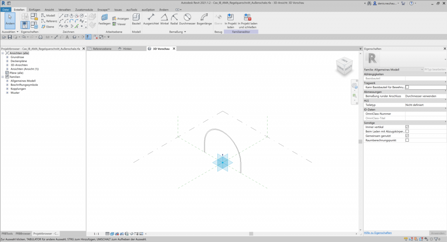Open the Familie: Allgemeines Modell type dropdown
The width and height of the screenshot is (447, 242).
coord(393,69)
